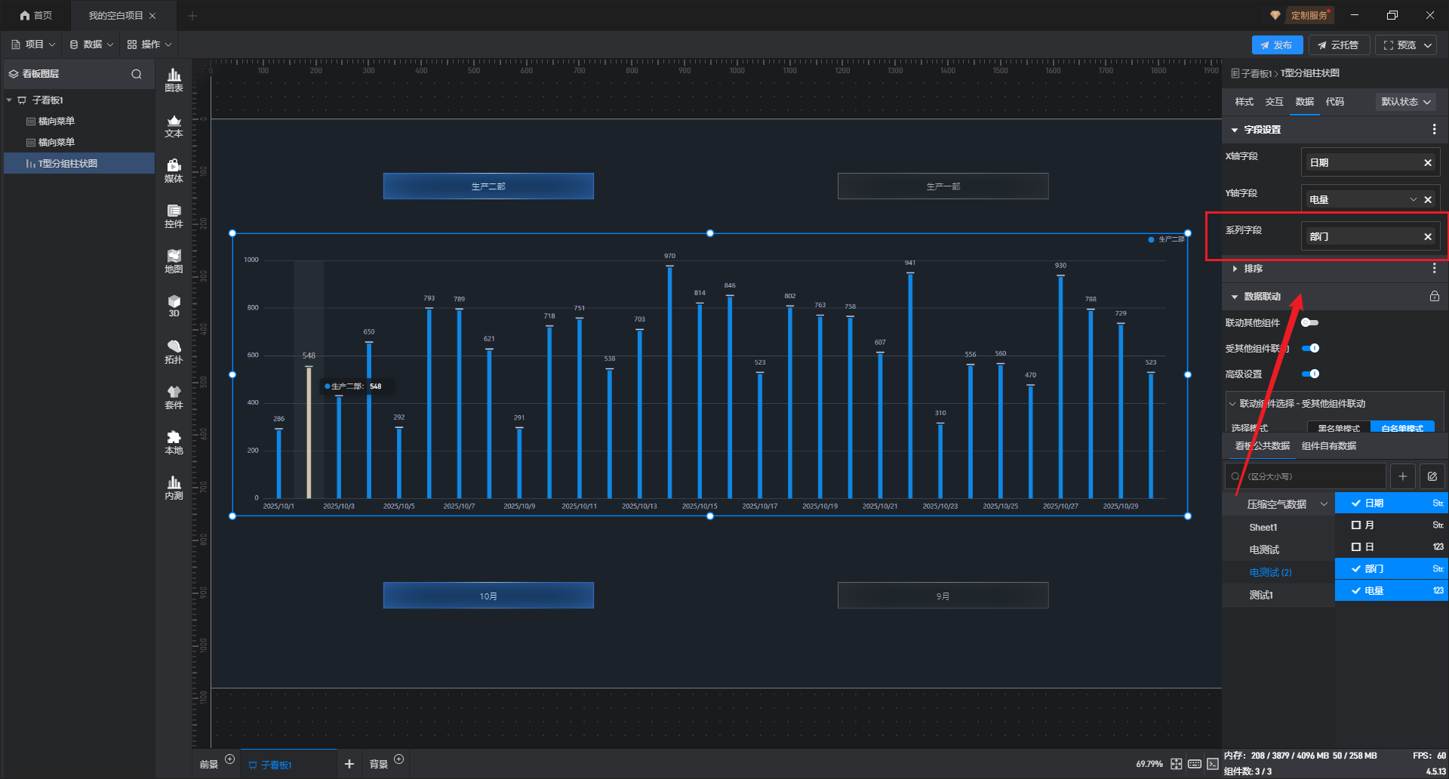Disable the 高级设置 switch
This screenshot has width=1449, height=779.
(x=1310, y=374)
